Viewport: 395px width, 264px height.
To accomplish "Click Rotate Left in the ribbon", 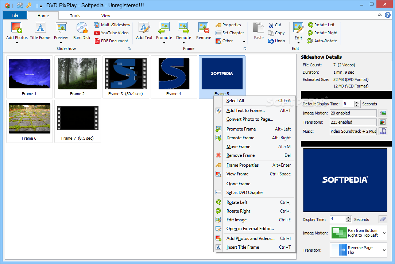I will (321, 25).
